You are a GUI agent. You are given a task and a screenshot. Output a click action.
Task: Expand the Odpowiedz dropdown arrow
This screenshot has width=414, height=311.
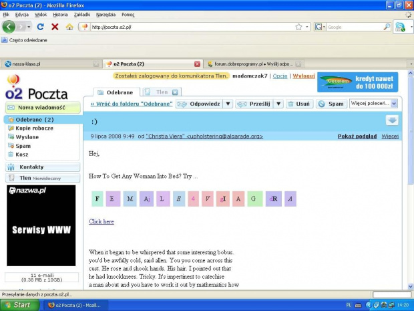coord(228,104)
